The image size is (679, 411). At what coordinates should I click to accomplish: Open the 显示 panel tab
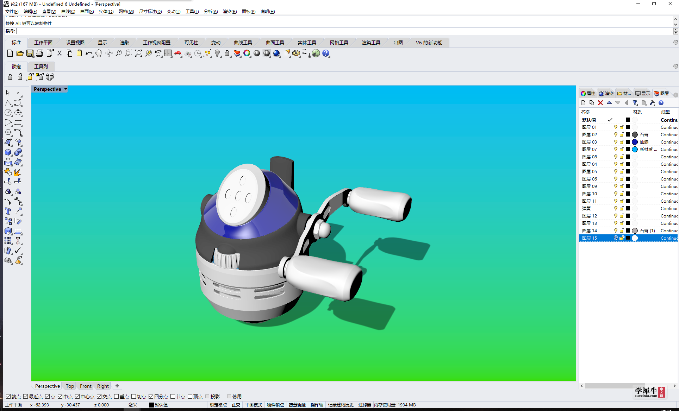pos(643,93)
